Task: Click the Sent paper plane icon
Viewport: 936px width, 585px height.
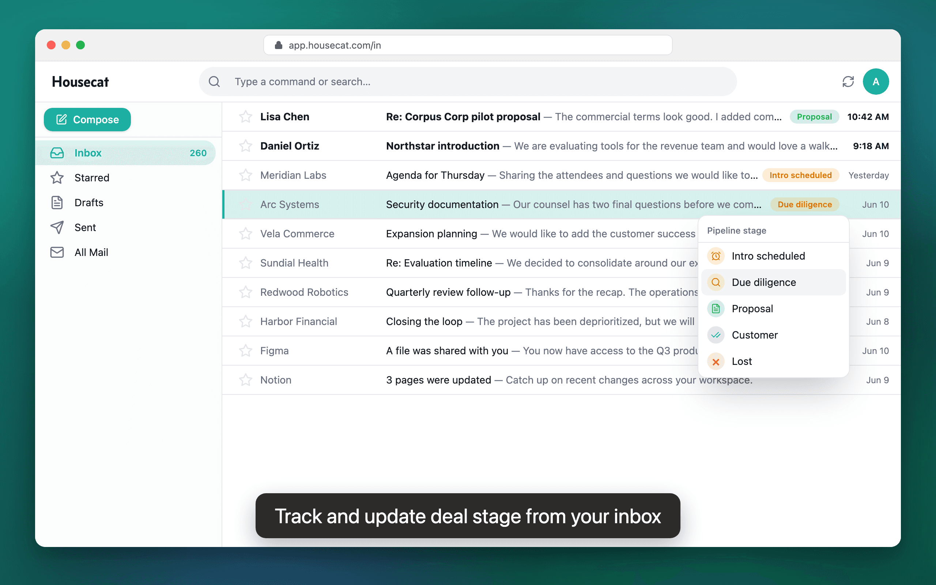Action: (x=57, y=227)
